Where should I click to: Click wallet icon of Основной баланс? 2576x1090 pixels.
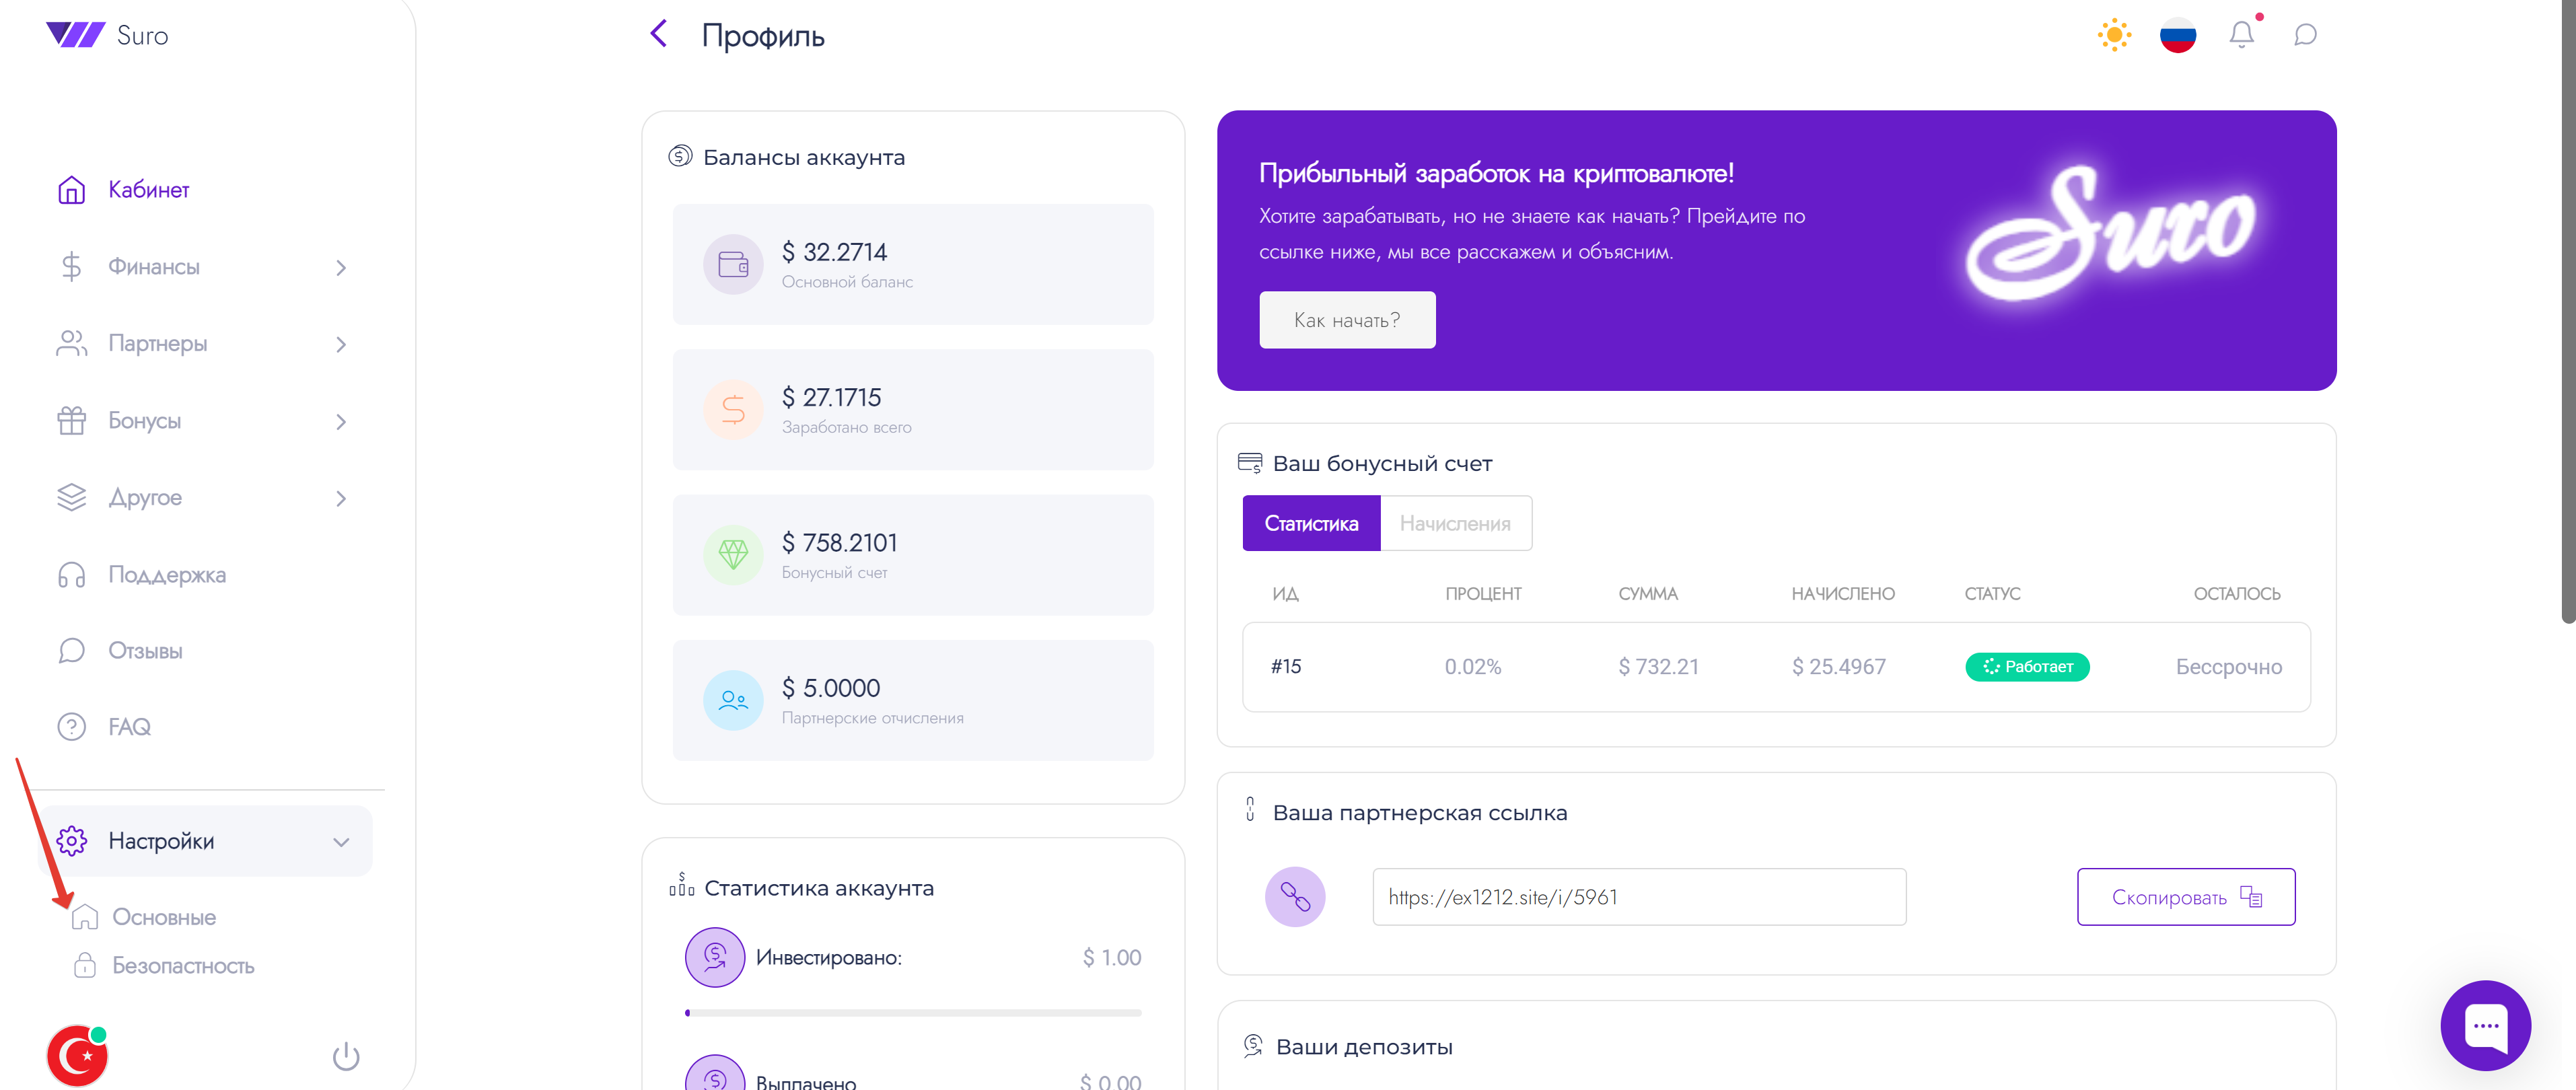(x=733, y=264)
